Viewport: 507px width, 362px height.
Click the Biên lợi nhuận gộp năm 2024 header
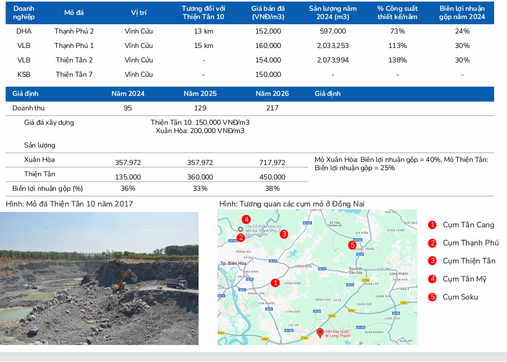pyautogui.click(x=462, y=12)
